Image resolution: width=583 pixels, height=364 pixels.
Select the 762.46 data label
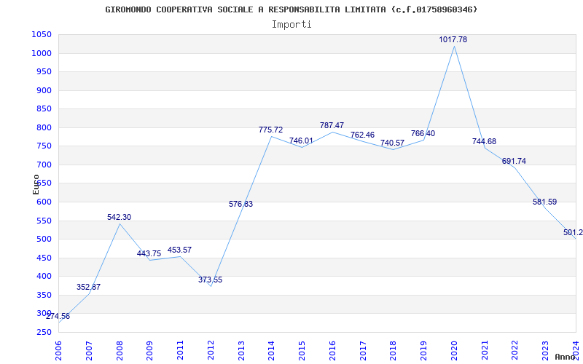point(362,135)
